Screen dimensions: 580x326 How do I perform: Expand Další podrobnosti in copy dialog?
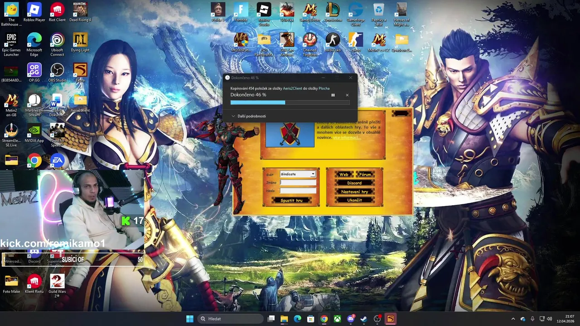[249, 116]
